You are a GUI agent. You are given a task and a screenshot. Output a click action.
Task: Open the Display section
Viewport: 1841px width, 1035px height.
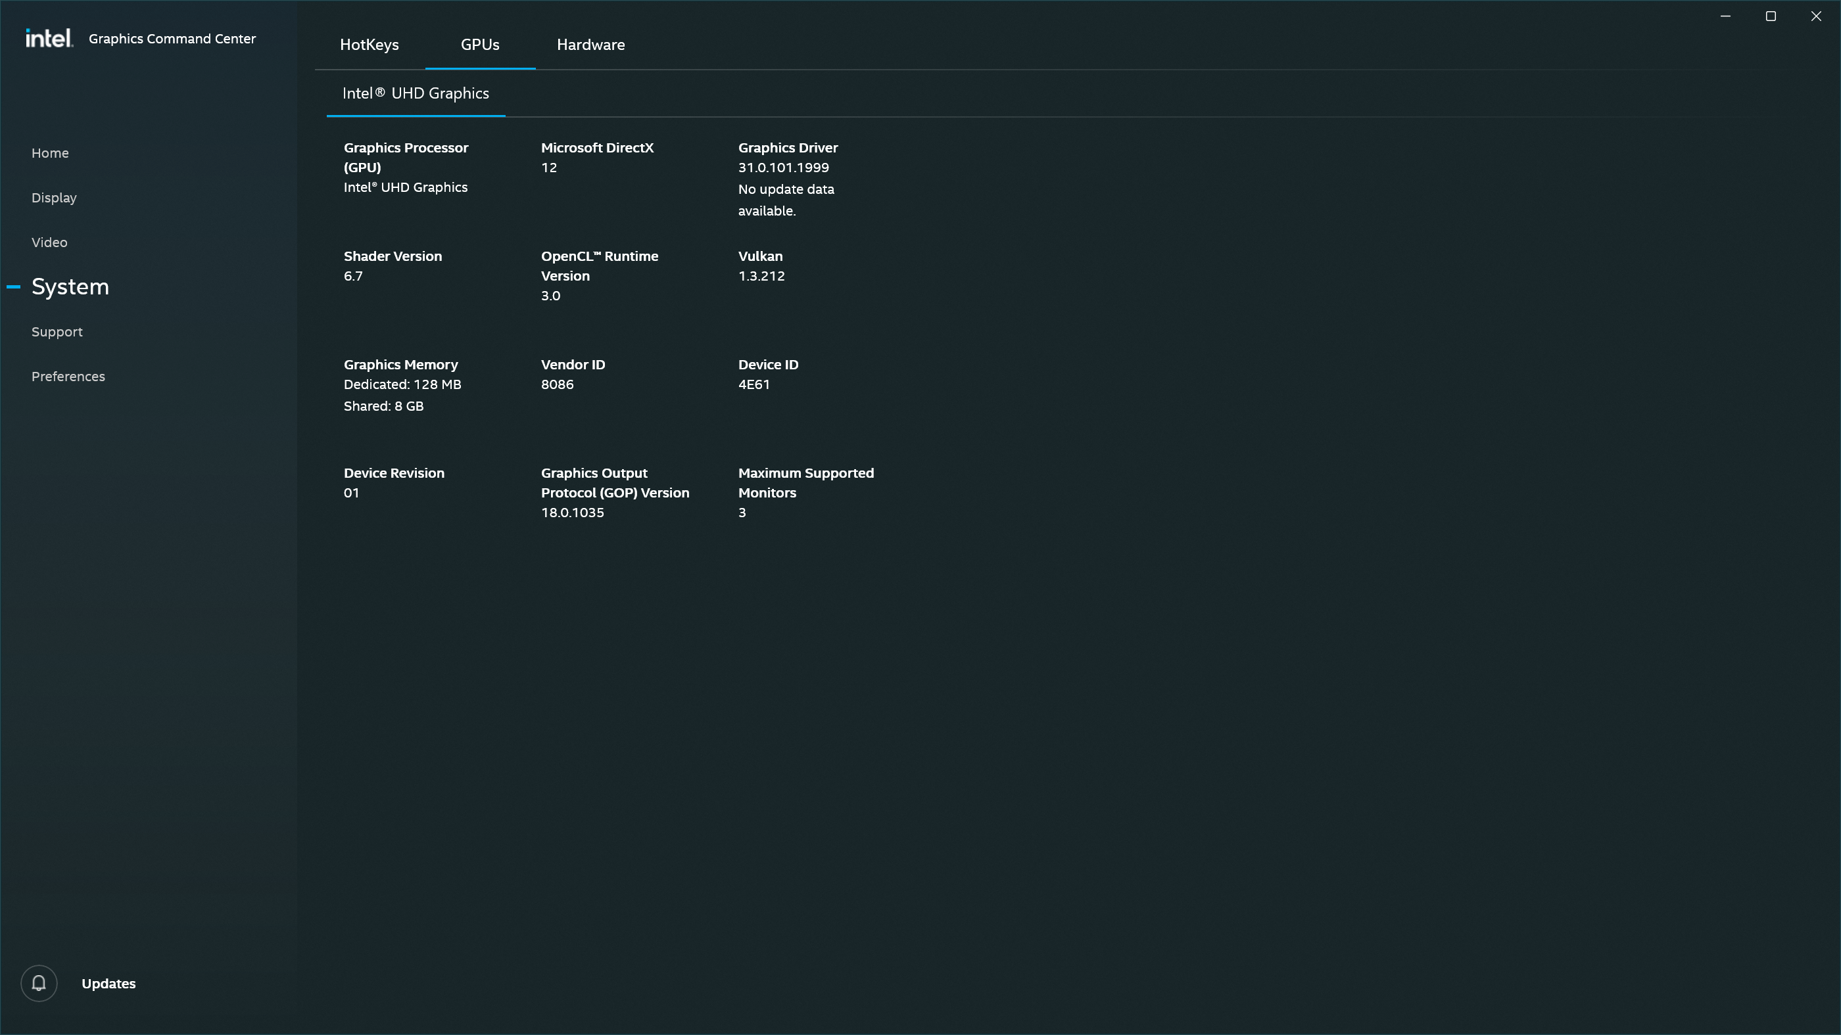tap(54, 198)
